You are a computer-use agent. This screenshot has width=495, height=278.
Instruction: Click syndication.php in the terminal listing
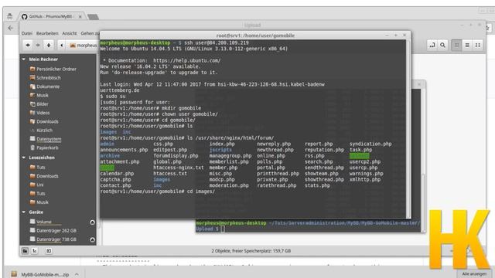tap(370, 144)
